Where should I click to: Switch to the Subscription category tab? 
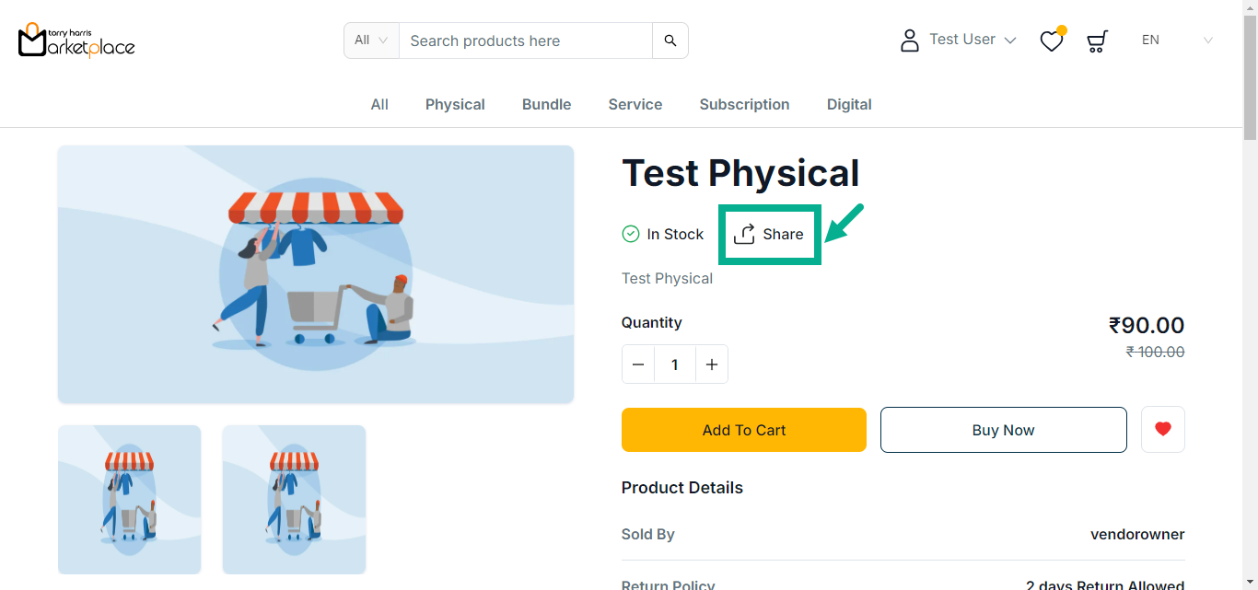pyautogui.click(x=744, y=105)
